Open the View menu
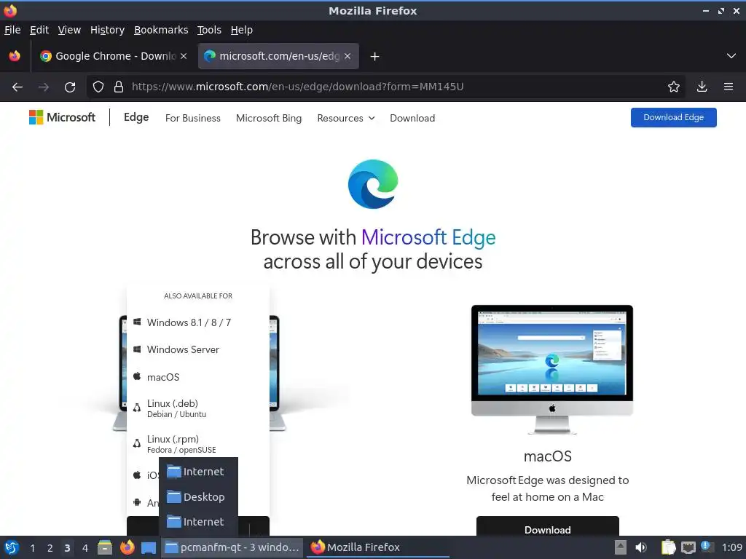 [x=69, y=30]
